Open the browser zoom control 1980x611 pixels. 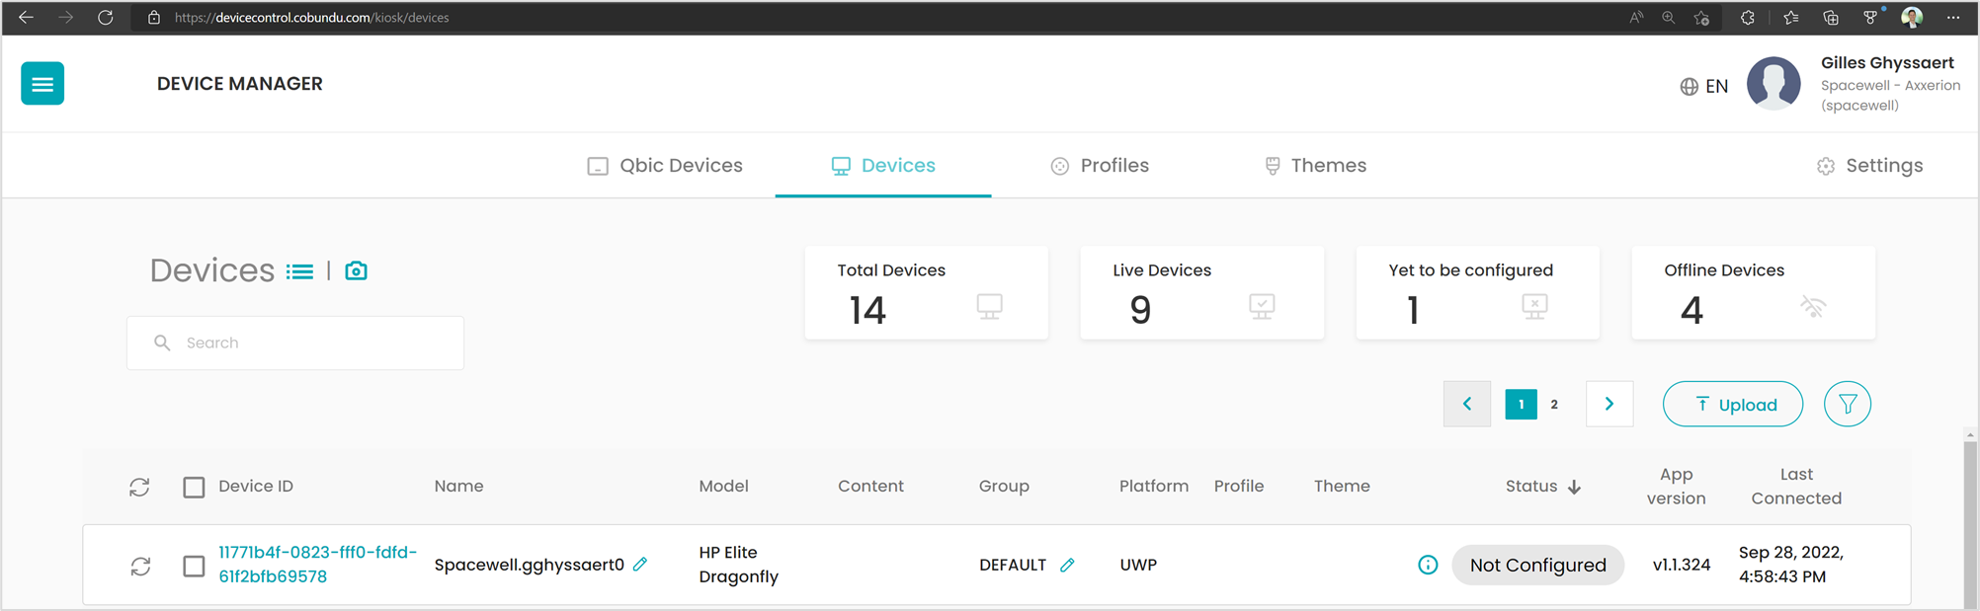1669,18
